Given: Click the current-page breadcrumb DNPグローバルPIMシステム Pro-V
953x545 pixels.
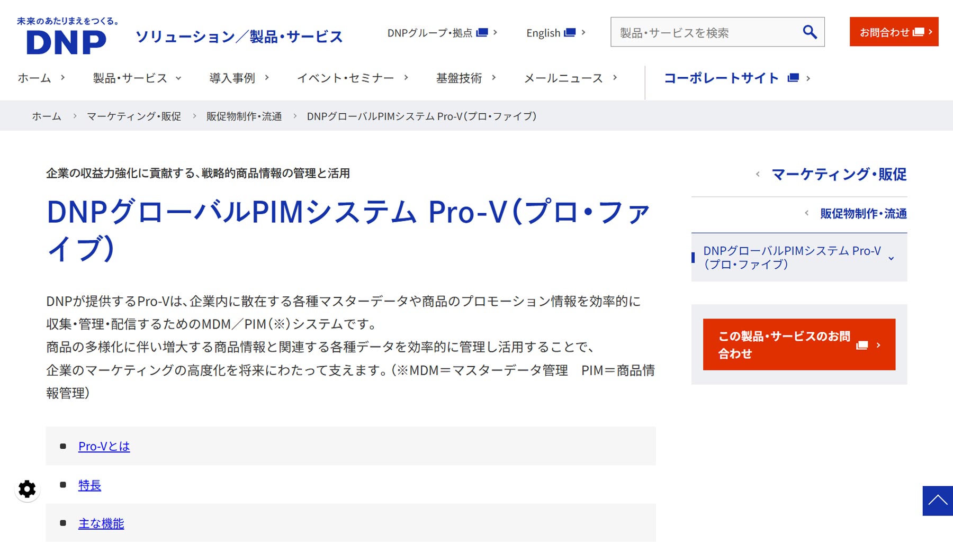Looking at the screenshot, I should coord(422,116).
